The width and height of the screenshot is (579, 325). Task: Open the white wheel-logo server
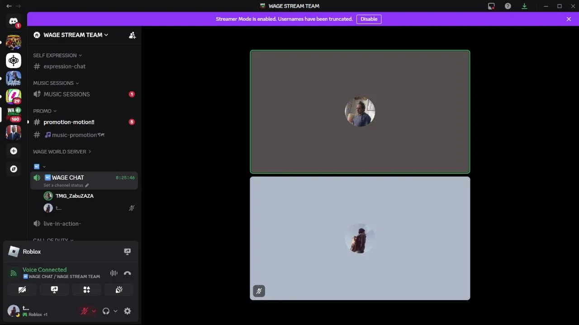pyautogui.click(x=14, y=60)
